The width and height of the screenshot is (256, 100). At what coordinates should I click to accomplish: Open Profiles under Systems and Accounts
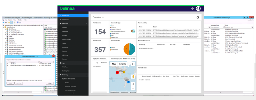(67, 83)
